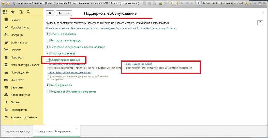Open Поиск и удаление дублей link
The width and height of the screenshot is (268, 138).
click(x=138, y=64)
